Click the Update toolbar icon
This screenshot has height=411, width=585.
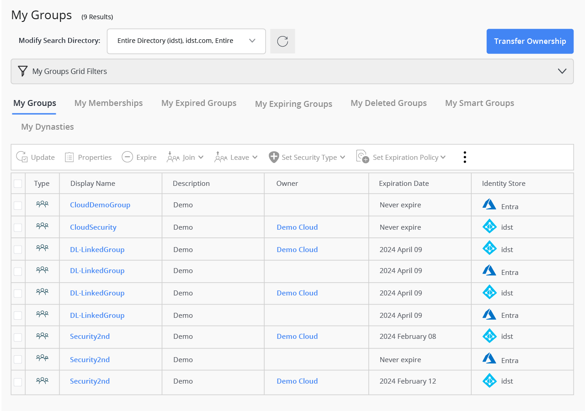click(22, 157)
